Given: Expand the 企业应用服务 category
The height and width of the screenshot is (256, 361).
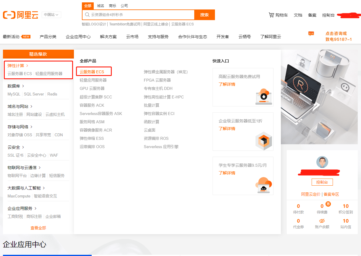Looking at the screenshot, I should 22,208.
